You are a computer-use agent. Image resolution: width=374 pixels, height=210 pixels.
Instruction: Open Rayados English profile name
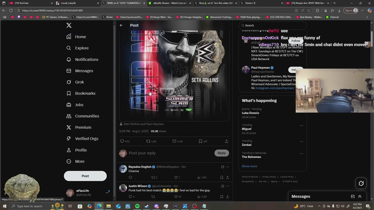[140, 167]
